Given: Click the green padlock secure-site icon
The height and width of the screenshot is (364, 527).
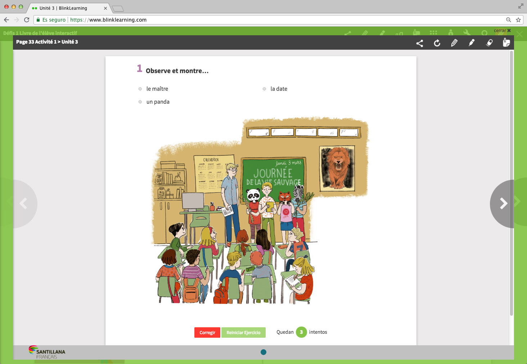Looking at the screenshot, I should point(38,20).
